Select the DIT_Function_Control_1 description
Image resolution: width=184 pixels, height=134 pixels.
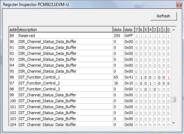pos(65,77)
